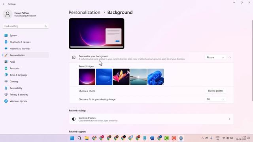Select the colorful flower recent image
Viewport: 253px width, 142px height.
(121, 77)
